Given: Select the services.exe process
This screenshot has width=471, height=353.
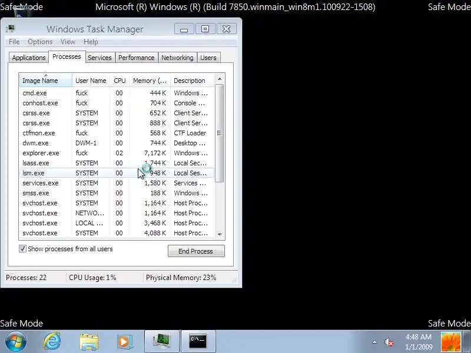Looking at the screenshot, I should (117, 183).
